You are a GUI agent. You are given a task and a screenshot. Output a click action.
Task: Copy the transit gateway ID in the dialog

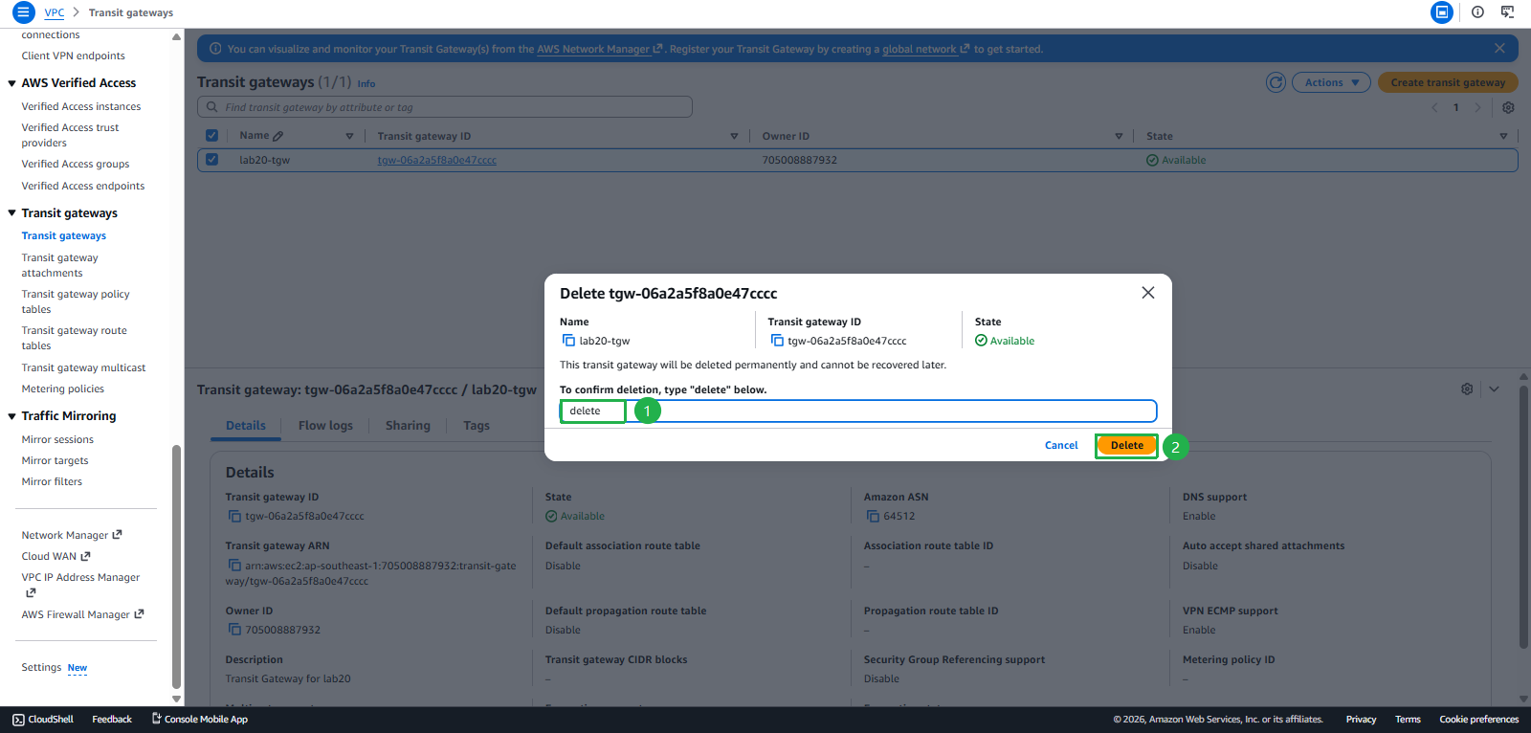pos(777,341)
